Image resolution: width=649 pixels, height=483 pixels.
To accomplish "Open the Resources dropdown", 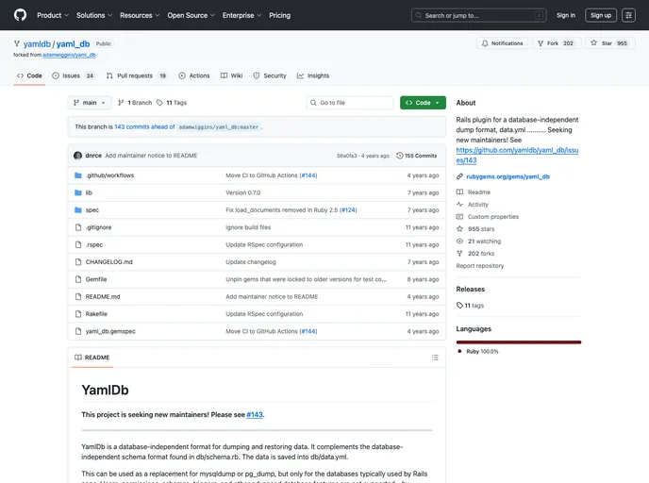I will 140,15.
